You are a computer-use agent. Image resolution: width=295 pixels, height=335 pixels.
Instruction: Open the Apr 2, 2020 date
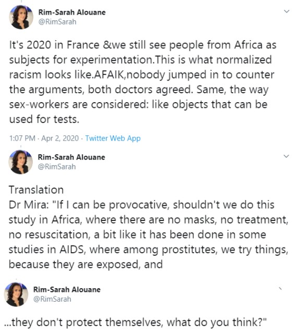tap(60, 138)
